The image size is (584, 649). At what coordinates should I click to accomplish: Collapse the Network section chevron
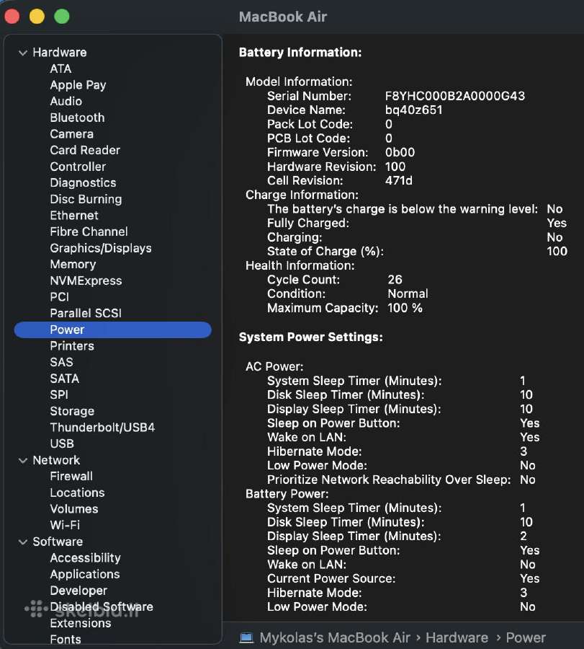(23, 460)
